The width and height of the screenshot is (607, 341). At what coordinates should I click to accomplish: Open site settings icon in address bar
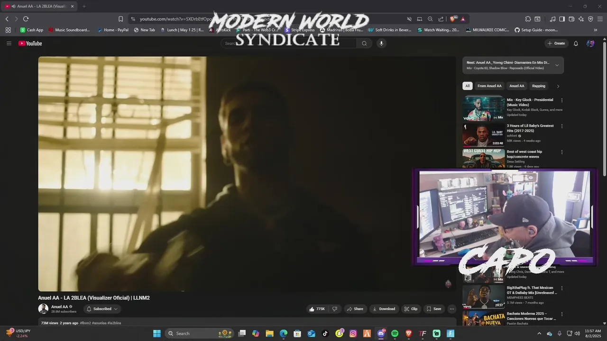(x=133, y=19)
